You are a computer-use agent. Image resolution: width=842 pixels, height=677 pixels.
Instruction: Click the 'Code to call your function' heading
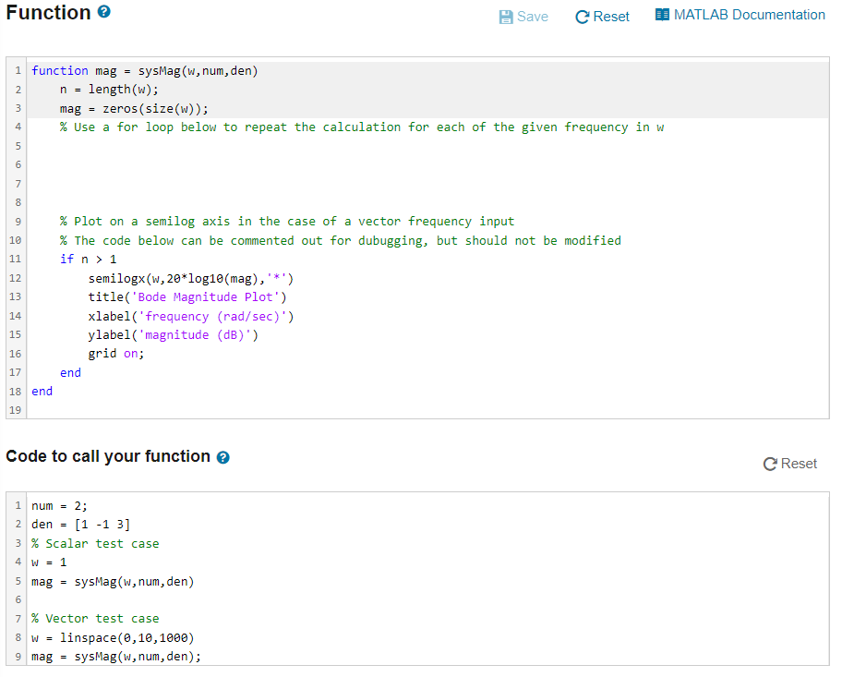[x=108, y=456]
